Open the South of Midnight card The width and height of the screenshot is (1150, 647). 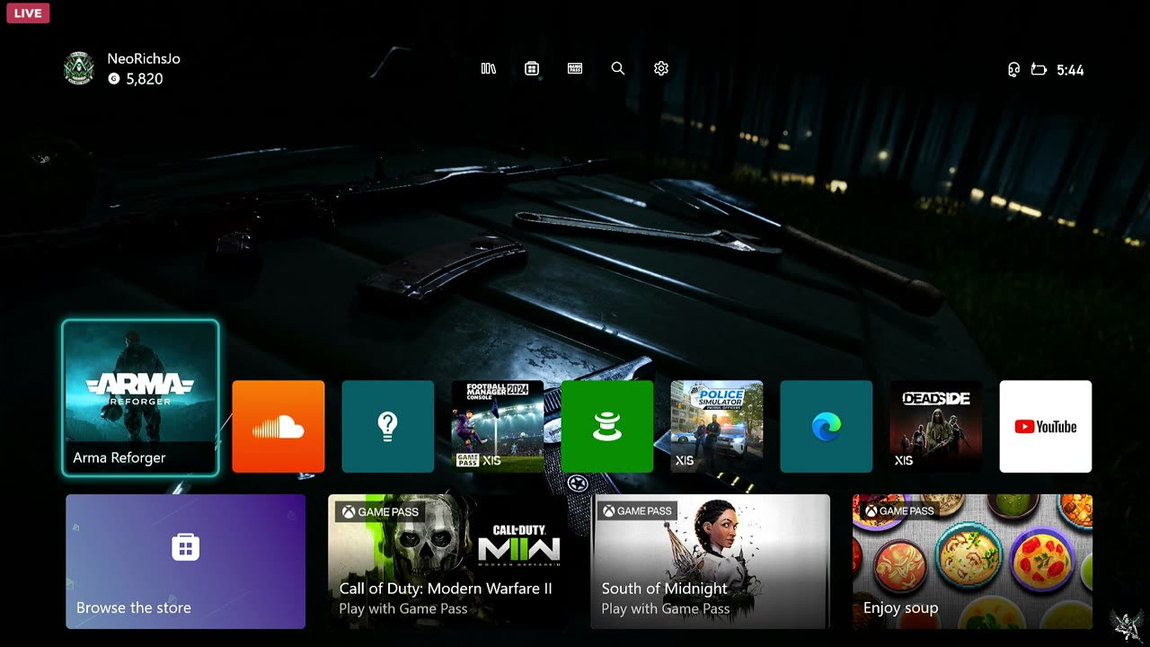pos(710,562)
